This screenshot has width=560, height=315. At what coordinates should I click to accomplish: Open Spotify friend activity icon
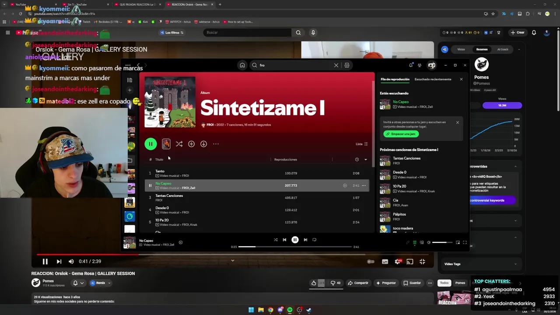coord(420,65)
